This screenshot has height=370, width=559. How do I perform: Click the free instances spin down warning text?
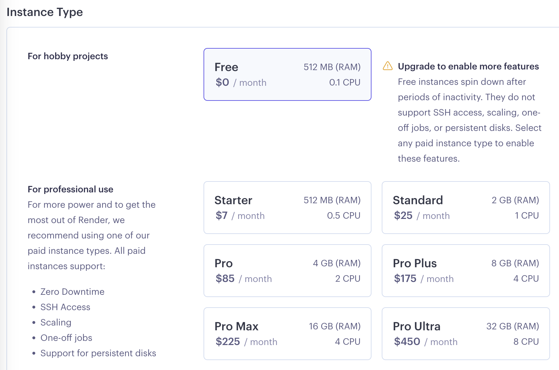coord(469,120)
